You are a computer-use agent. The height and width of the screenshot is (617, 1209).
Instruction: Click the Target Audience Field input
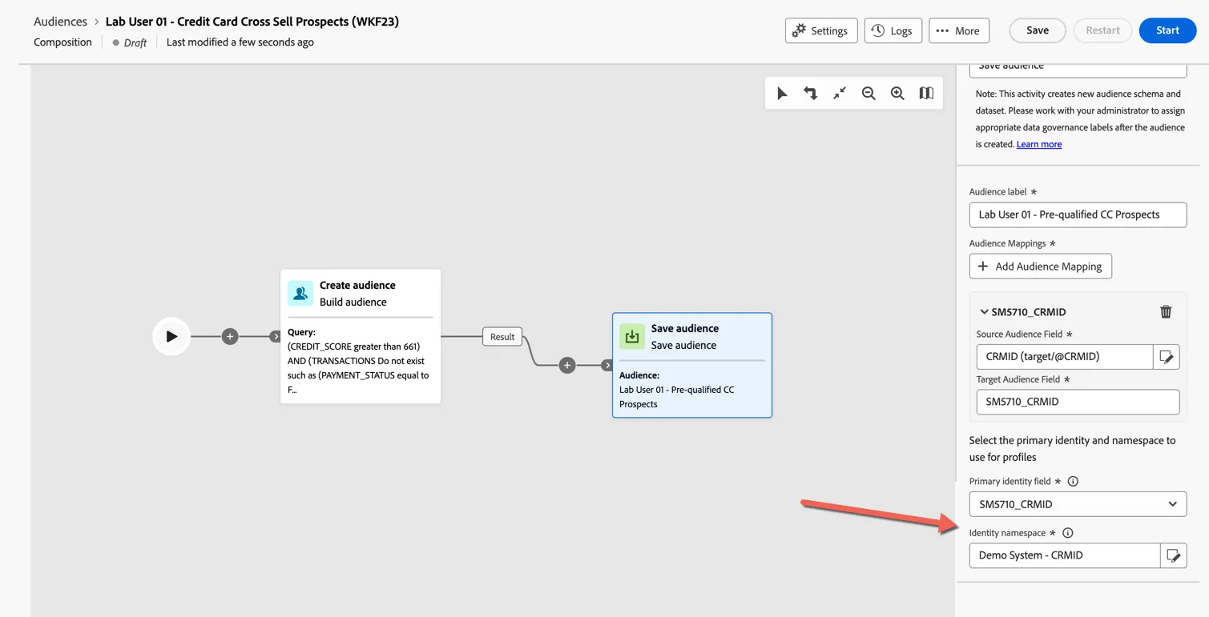tap(1078, 402)
